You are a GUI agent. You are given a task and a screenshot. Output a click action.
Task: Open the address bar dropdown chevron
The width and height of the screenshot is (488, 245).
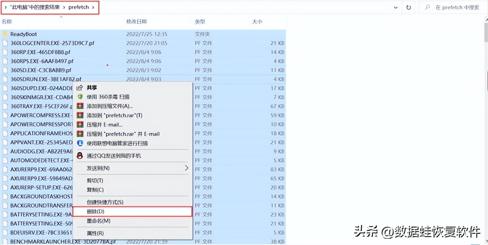(396, 7)
